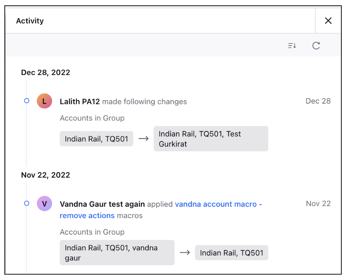Click the 'remove actions' link text
This screenshot has width=349, height=279.
(x=87, y=215)
